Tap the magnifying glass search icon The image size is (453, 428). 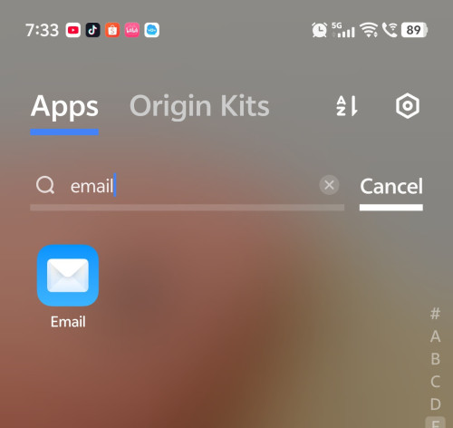(45, 185)
